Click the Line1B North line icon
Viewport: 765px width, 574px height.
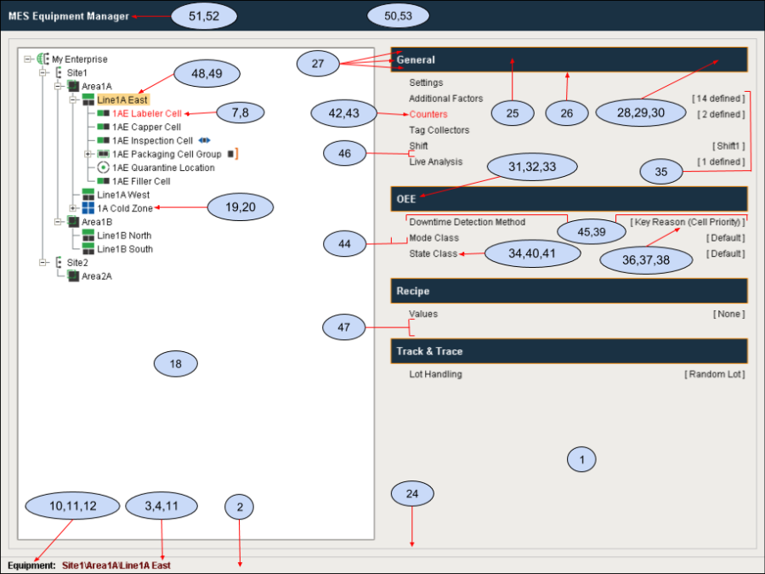pyautogui.click(x=88, y=236)
